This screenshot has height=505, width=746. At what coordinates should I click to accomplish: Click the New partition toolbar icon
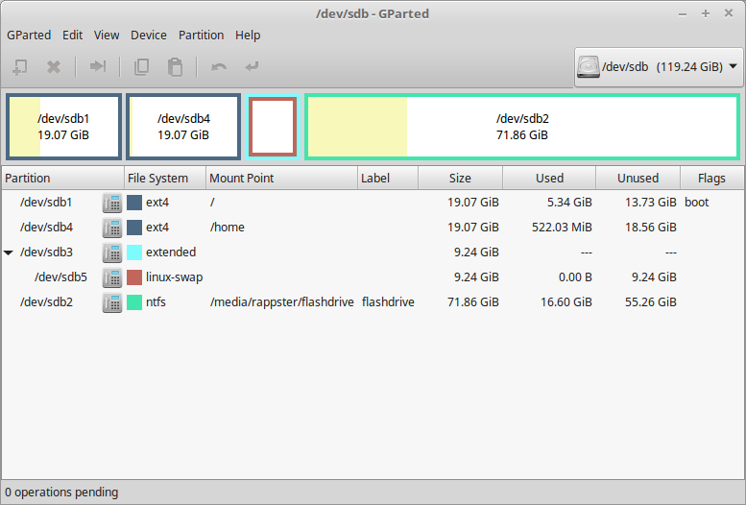19,66
